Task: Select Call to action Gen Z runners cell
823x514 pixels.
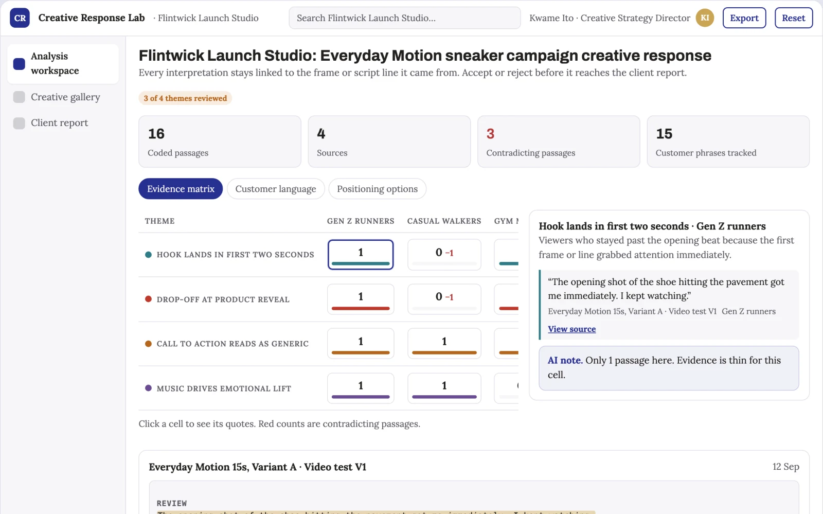Action: (361, 344)
